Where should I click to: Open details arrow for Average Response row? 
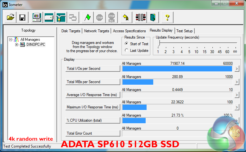point(237,95)
